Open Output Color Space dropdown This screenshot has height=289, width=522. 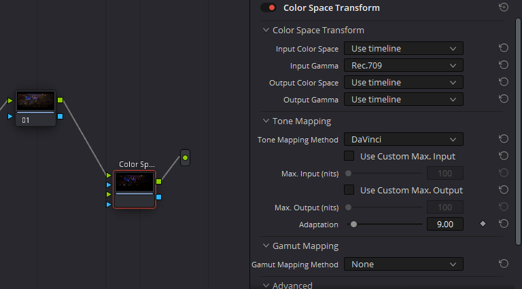404,82
